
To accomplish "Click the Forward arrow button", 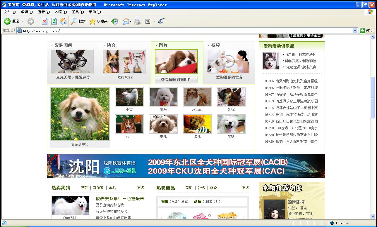I will point(31,21).
